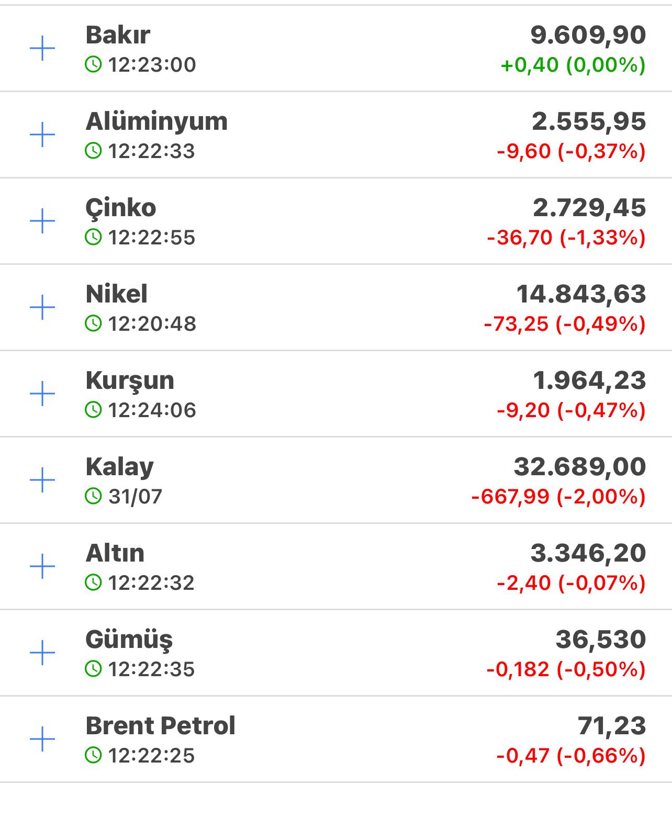Add Çinko using its plus icon
Viewport: 672px width, 829px height.
[x=42, y=221]
